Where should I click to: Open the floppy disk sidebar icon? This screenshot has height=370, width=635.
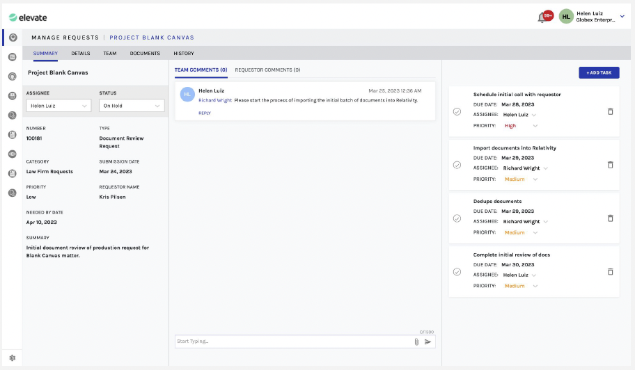tap(13, 96)
